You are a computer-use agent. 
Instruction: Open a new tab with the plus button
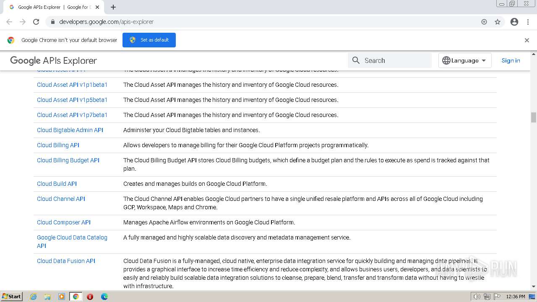pyautogui.click(x=113, y=7)
